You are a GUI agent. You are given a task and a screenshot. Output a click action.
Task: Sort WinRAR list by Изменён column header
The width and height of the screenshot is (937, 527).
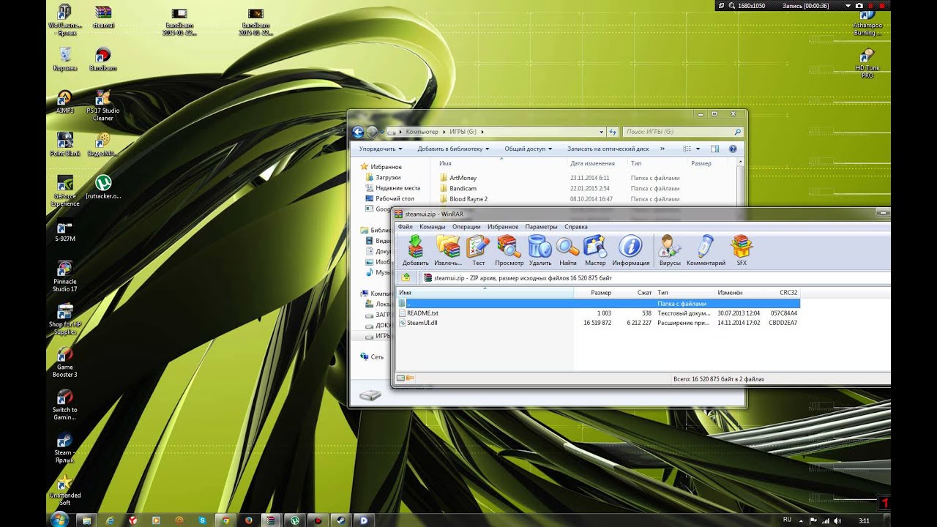(x=740, y=293)
